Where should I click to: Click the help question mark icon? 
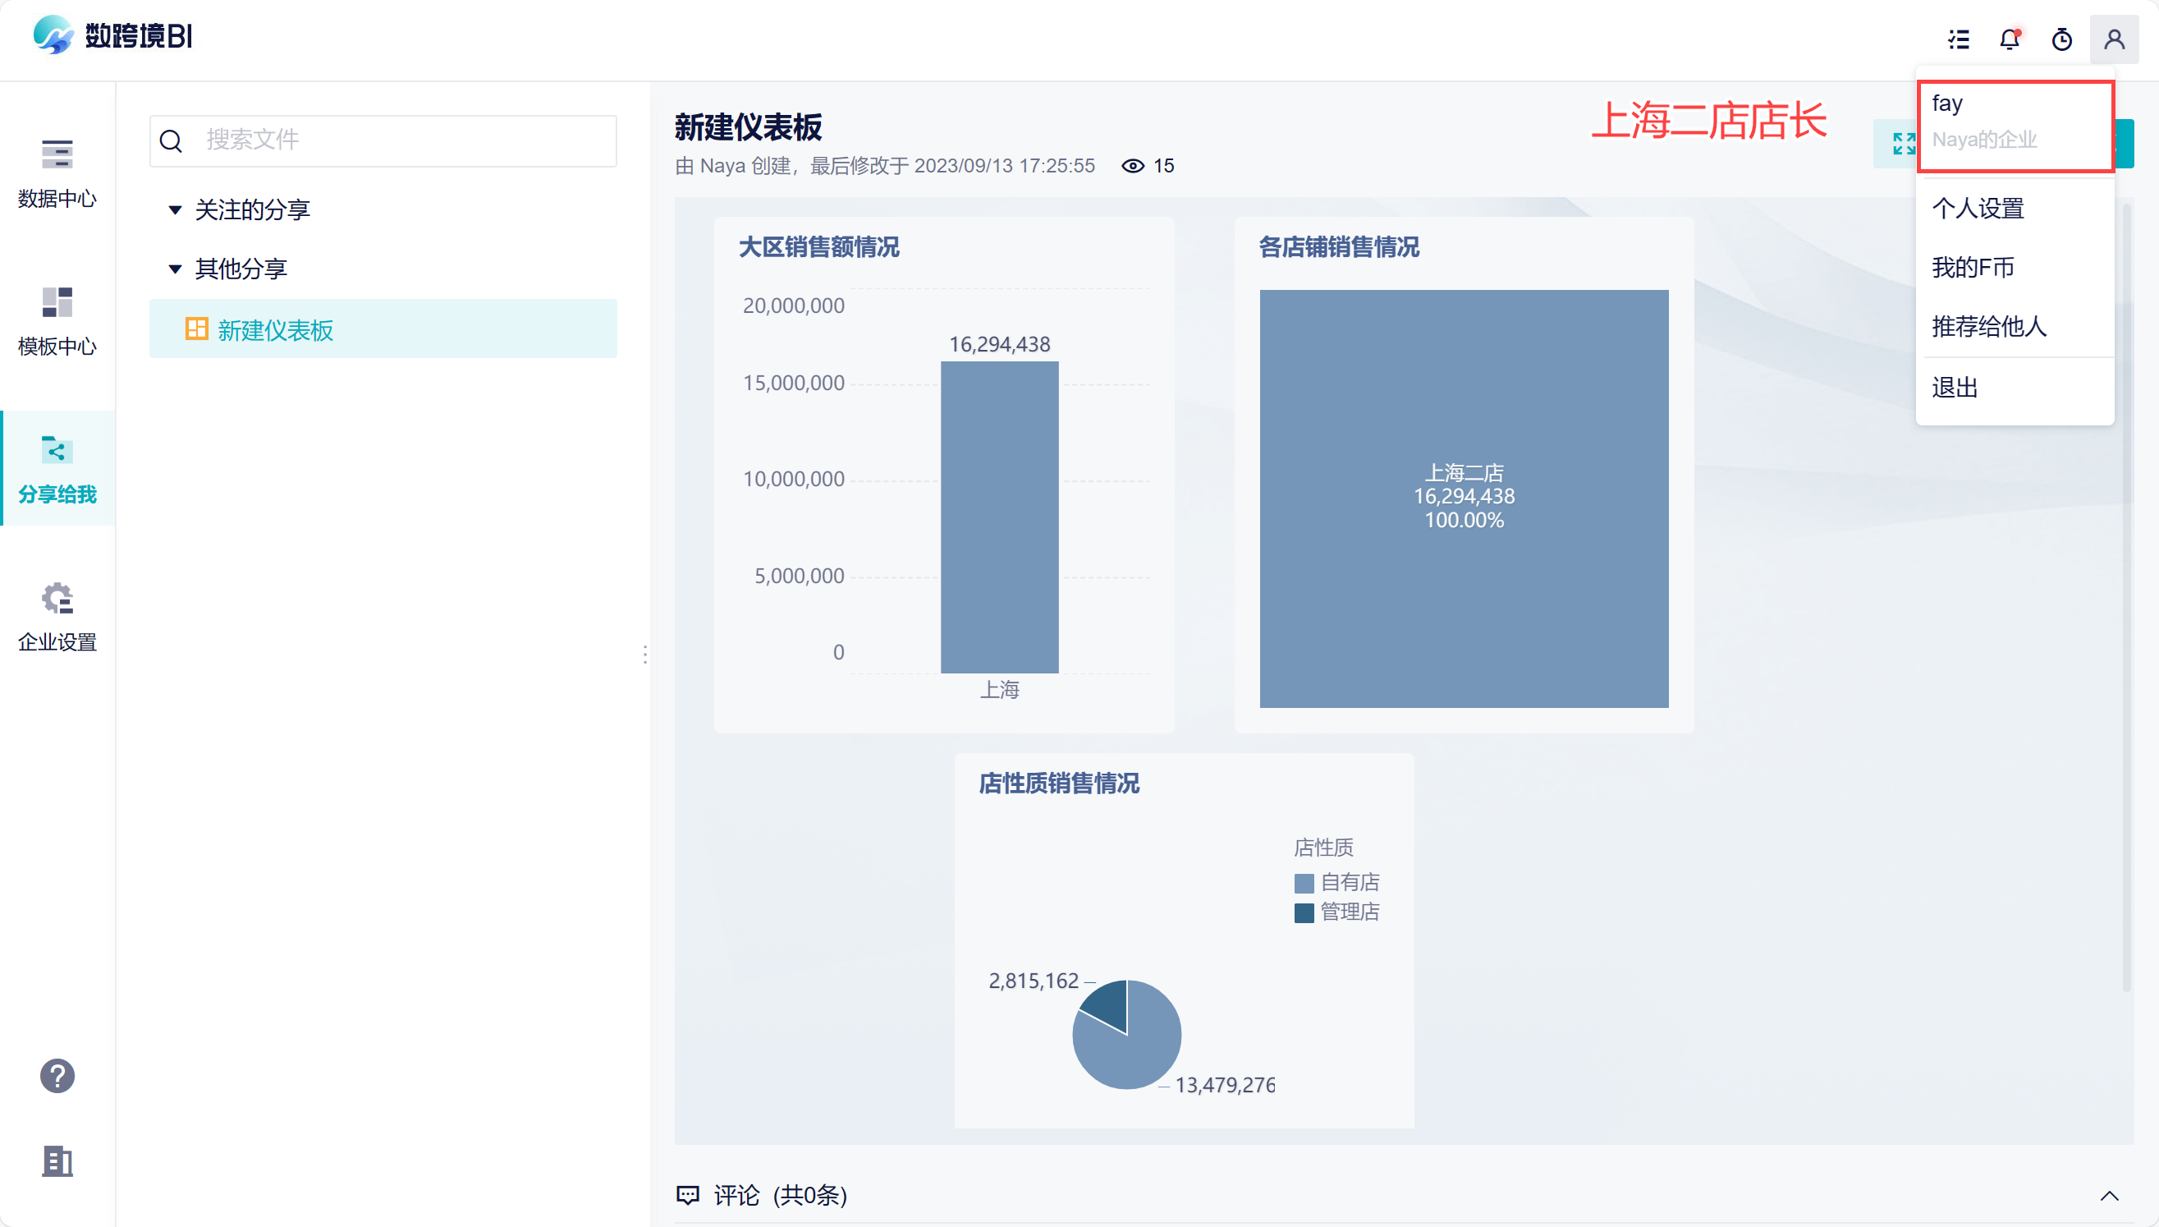tap(57, 1076)
